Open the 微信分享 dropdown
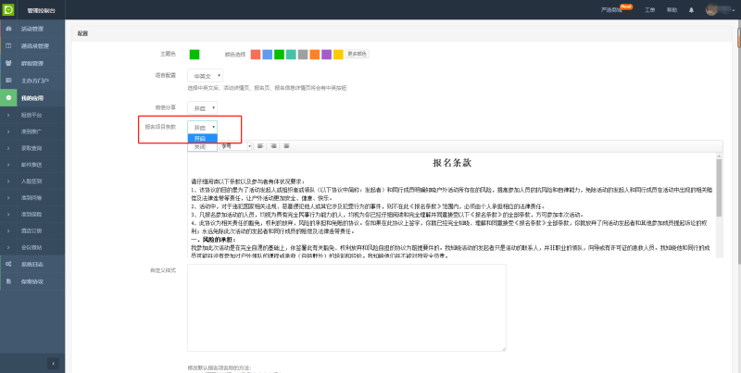Screen dimensions: 741x373 pyautogui.click(x=202, y=107)
